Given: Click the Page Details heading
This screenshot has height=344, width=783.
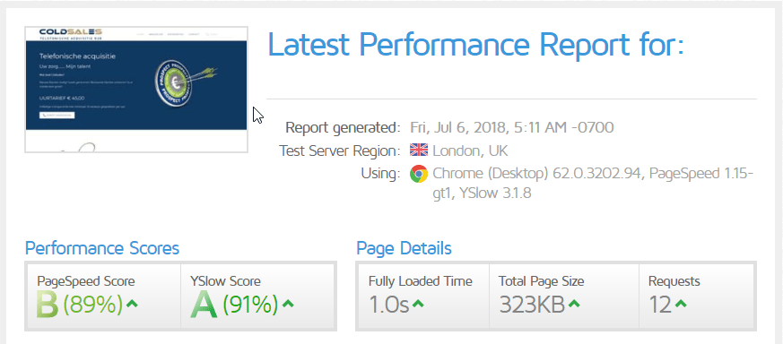Looking at the screenshot, I should point(404,248).
